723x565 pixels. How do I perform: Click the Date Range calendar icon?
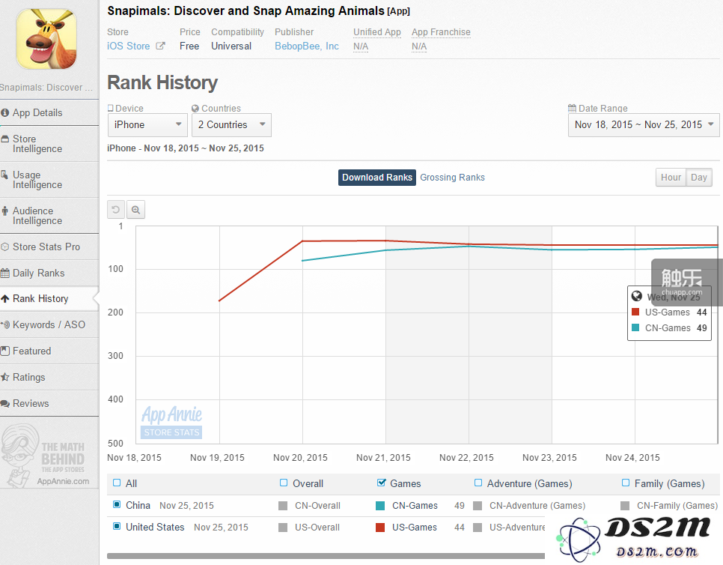pyautogui.click(x=573, y=109)
